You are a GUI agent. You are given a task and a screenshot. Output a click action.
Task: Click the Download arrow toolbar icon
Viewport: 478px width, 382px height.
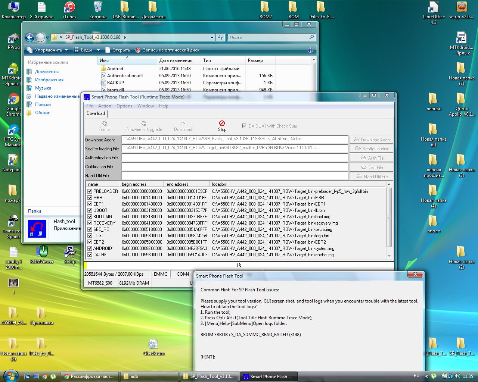[183, 123]
